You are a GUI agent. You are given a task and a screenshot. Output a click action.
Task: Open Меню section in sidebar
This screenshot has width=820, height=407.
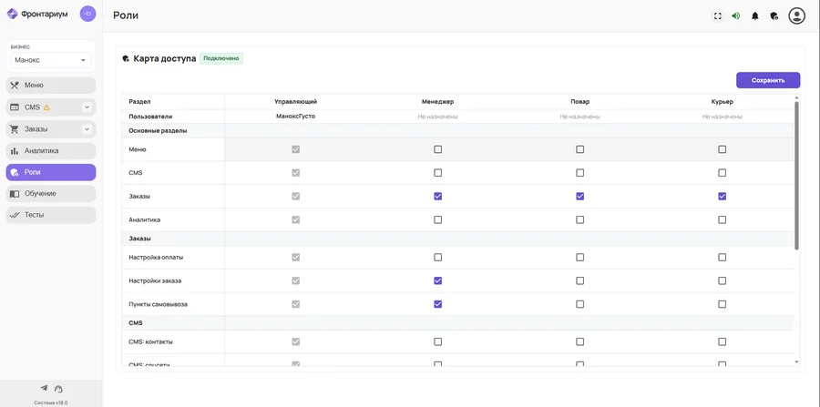[51, 86]
